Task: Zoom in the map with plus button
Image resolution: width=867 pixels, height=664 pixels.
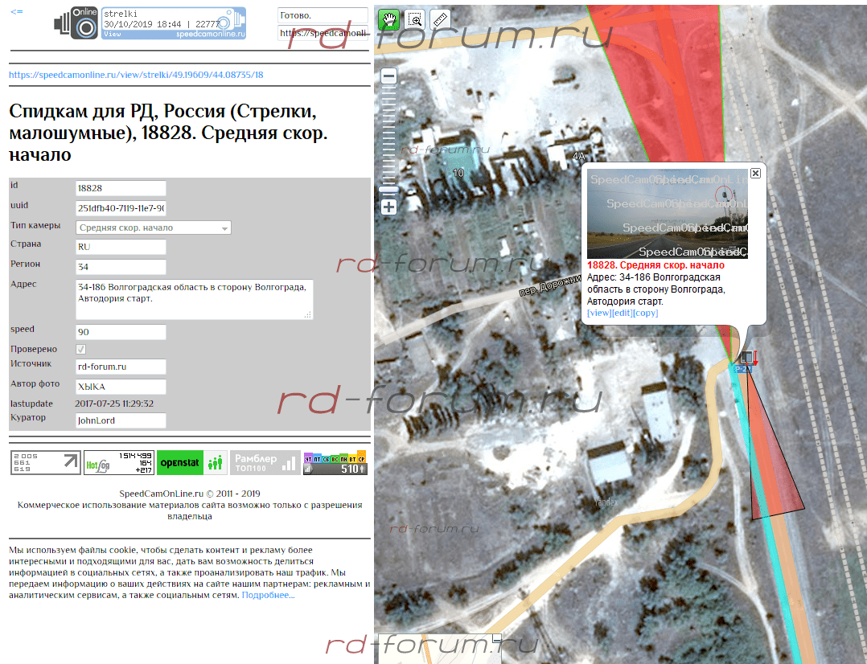Action: click(388, 207)
